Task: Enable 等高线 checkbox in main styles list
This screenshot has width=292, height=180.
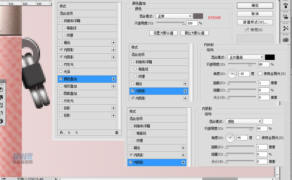Action: [x=63, y=28]
